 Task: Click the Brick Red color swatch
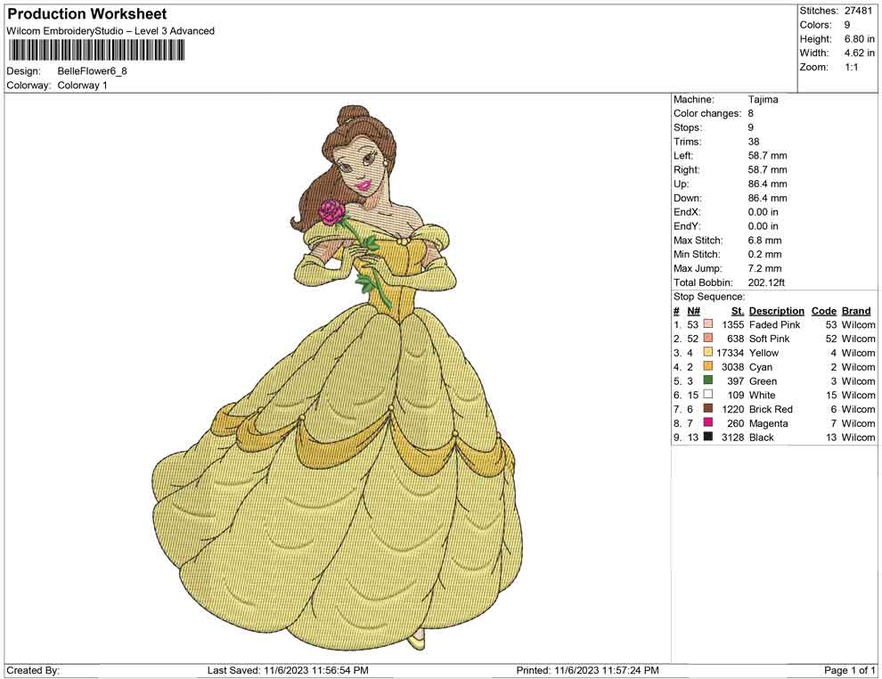(x=708, y=410)
